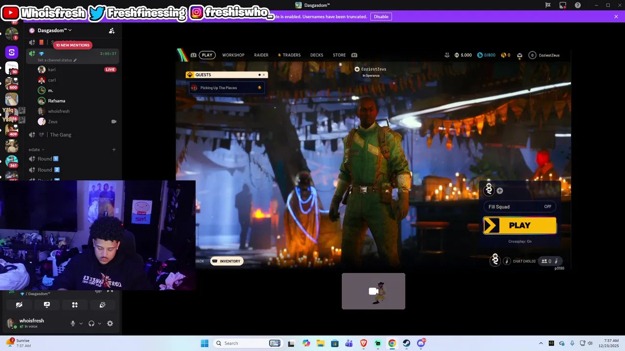Open taskbar volume control
This screenshot has height=351, width=625.
(590, 343)
